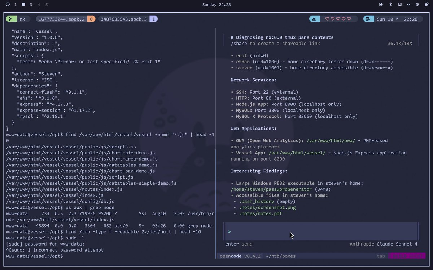Click the HTTP: Port 80 line

point(266,98)
